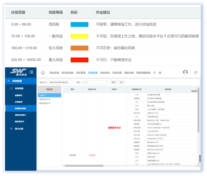Open the 属地公司 company dropdown
The height and width of the screenshot is (176, 207).
pos(61,82)
